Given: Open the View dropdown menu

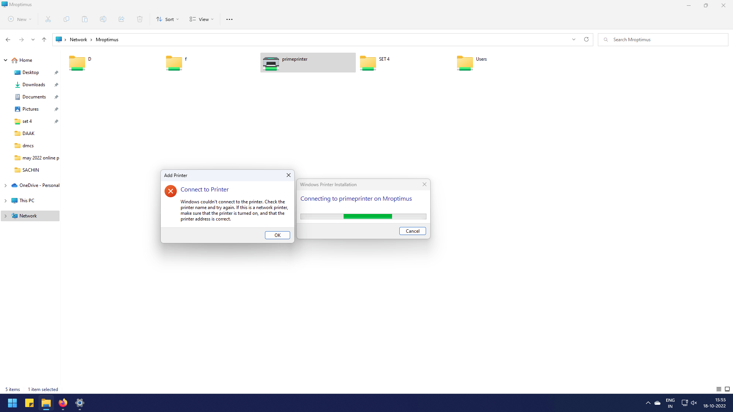Looking at the screenshot, I should [202, 19].
